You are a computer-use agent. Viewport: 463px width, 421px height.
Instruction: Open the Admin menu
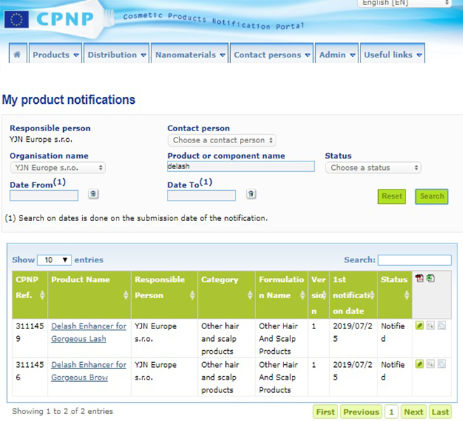pos(337,54)
